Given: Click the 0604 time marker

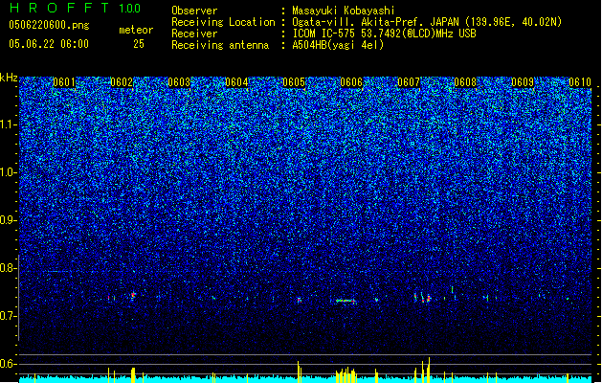Looking at the screenshot, I should (x=236, y=82).
